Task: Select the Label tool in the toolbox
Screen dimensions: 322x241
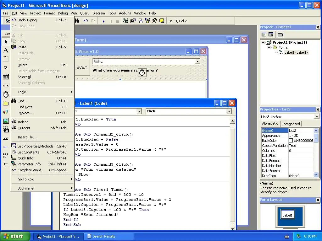Action: pos(6,51)
